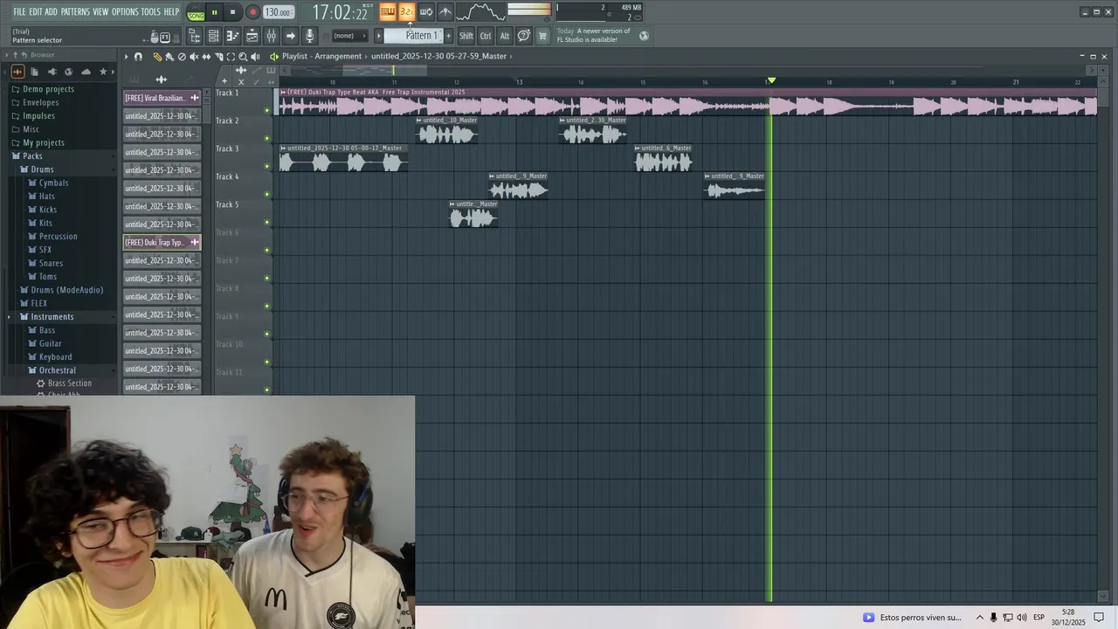Pause playback with the pause button
The height and width of the screenshot is (629, 1118).
coord(214,12)
